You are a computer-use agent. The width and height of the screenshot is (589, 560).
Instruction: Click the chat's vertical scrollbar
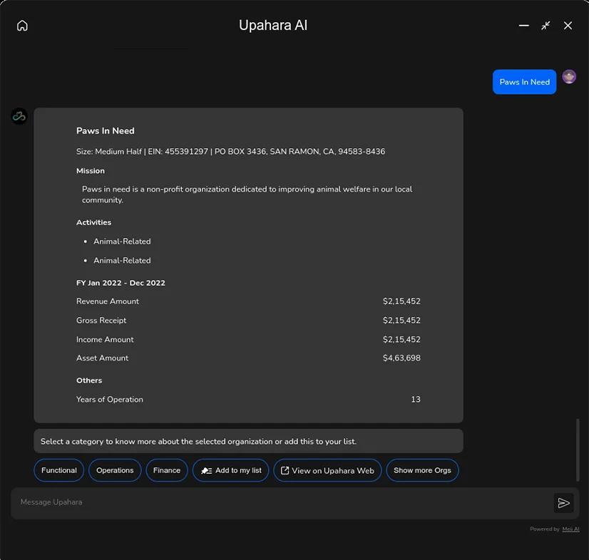pyautogui.click(x=578, y=450)
